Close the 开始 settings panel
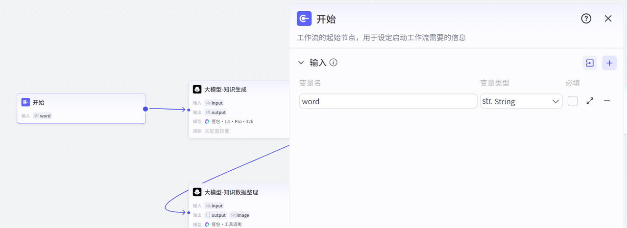 pyautogui.click(x=608, y=19)
